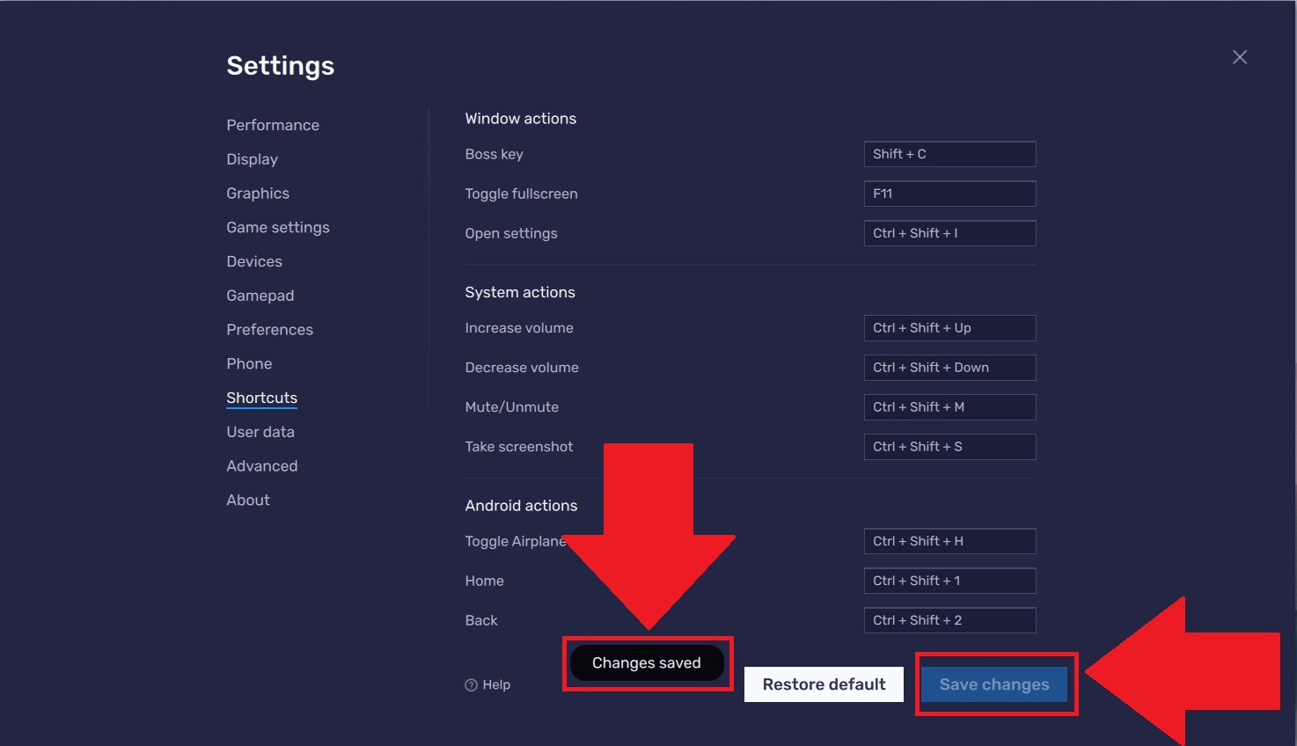This screenshot has width=1297, height=746.
Task: Click the Take screenshot shortcut field
Action: coord(949,446)
